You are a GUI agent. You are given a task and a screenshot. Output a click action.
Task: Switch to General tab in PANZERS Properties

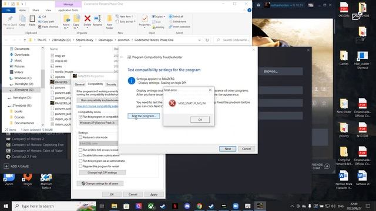pos(80,84)
